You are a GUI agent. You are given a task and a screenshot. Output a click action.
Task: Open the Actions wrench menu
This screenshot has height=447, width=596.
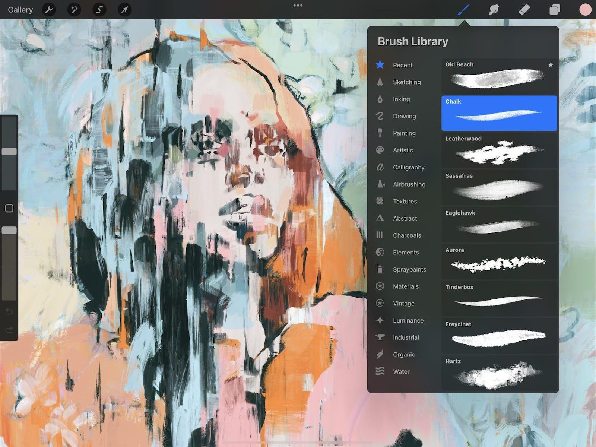48,10
